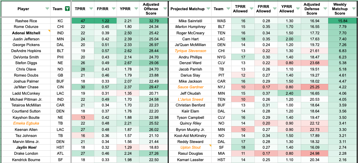The width and height of the screenshot is (358, 163).
Task: Open the active green Team filter icon
Action: point(67,9)
